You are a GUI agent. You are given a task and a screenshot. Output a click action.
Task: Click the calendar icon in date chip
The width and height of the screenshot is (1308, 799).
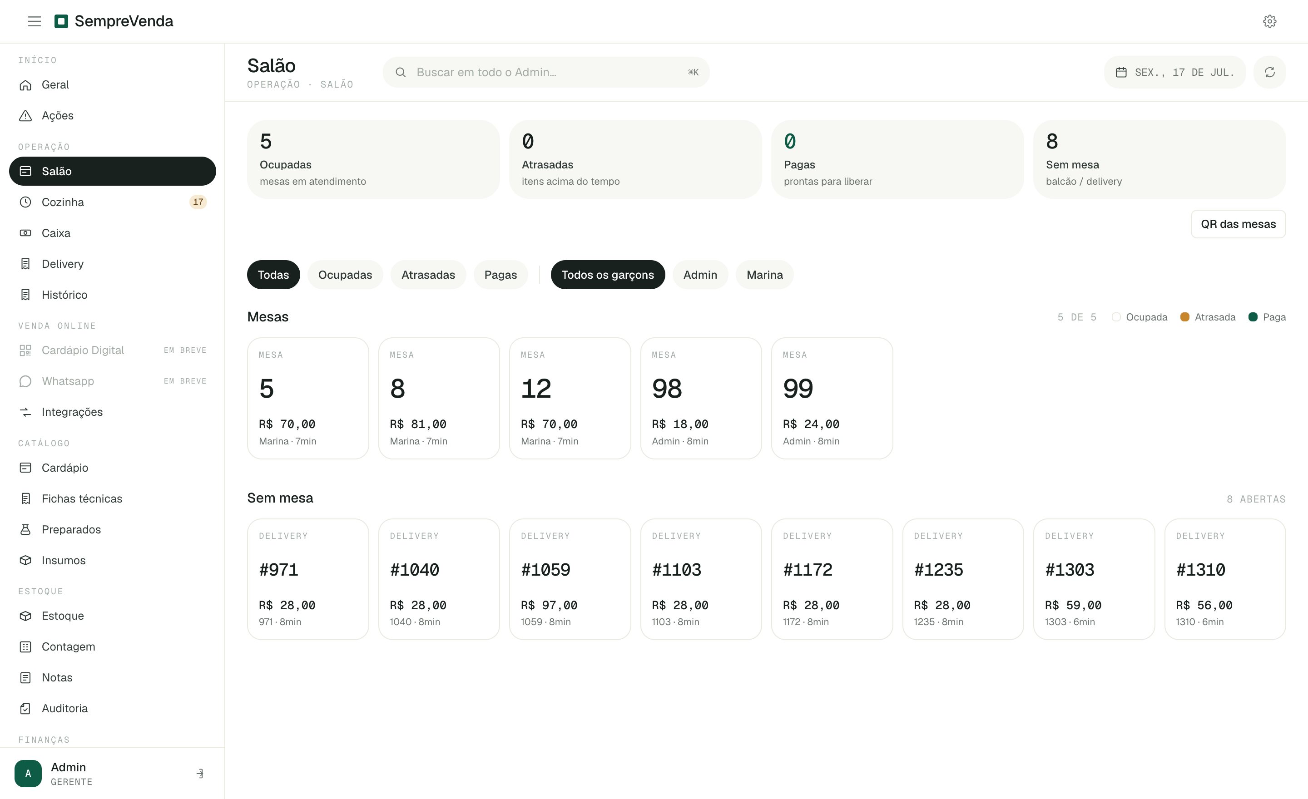[1120, 72]
